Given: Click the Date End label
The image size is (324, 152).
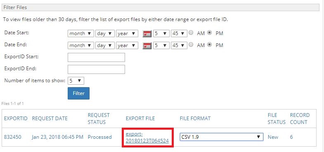Looking at the screenshot, I should (16, 45).
